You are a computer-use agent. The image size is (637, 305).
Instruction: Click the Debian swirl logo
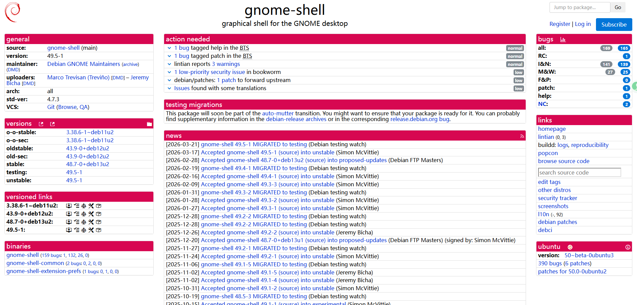point(12,12)
